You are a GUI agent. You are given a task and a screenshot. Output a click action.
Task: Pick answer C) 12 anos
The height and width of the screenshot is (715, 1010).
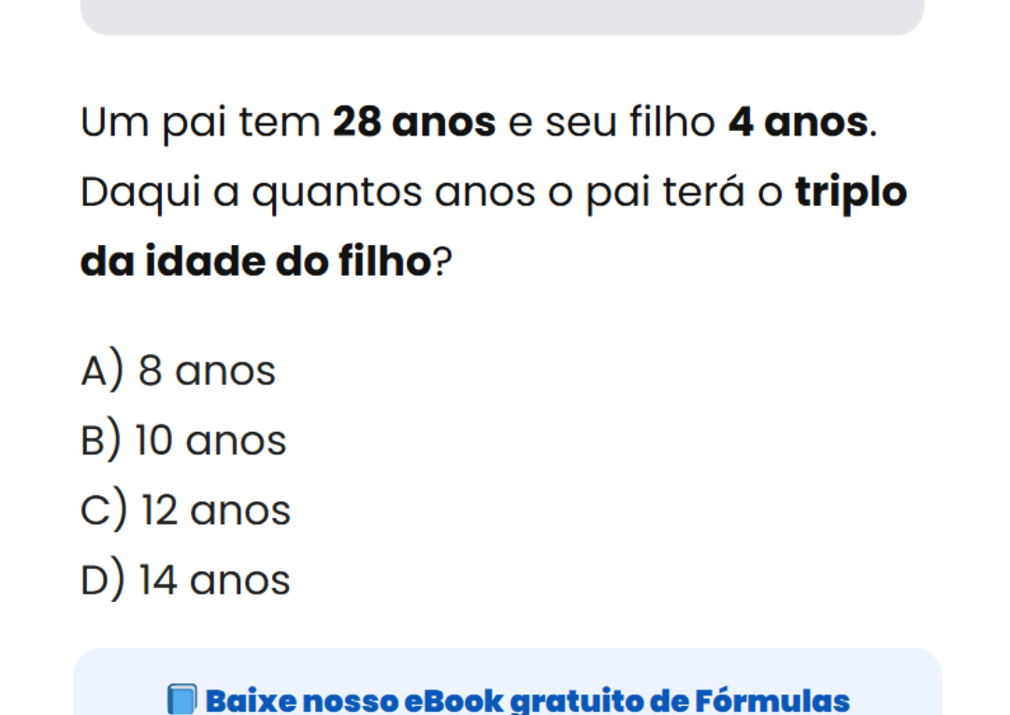tap(186, 510)
